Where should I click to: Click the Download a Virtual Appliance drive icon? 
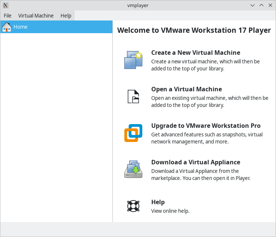tap(133, 170)
